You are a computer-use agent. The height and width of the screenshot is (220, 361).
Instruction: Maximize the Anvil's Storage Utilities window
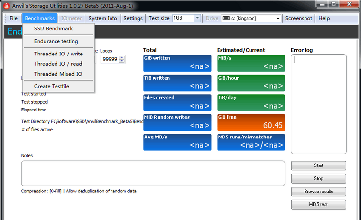pos(333,4)
